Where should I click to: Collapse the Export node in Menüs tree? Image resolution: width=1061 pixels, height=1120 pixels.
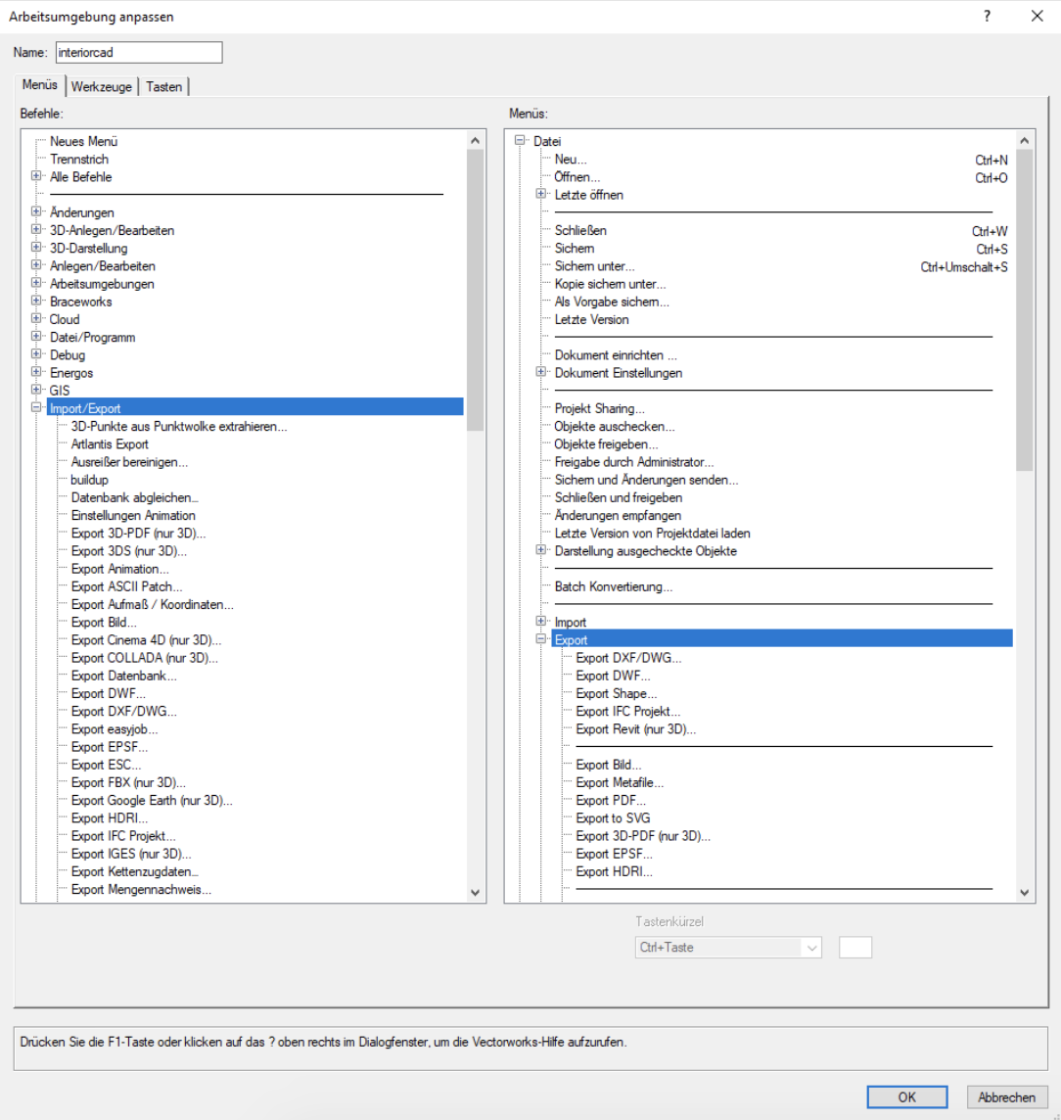540,639
